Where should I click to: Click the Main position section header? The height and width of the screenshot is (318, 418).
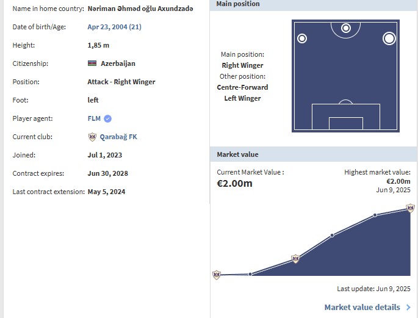238,4
